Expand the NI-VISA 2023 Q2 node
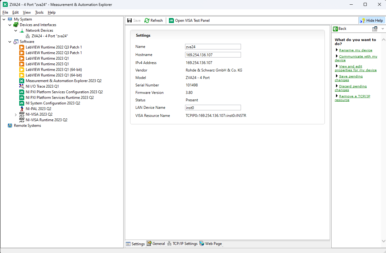 pos(16,114)
